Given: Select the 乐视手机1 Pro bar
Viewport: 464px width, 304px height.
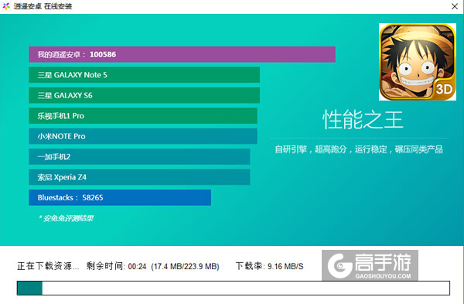Looking at the screenshot, I should 143,116.
